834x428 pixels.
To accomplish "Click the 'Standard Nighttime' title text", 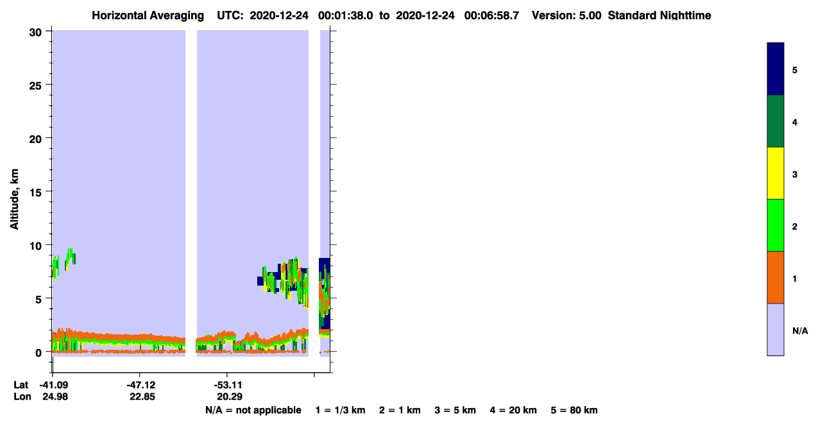I will (660, 15).
